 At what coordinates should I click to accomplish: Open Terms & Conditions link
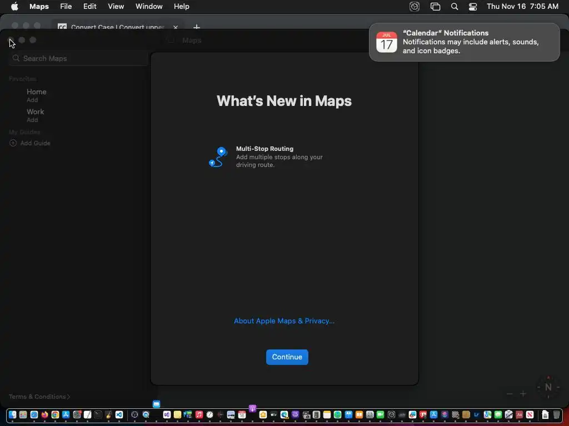(39, 396)
